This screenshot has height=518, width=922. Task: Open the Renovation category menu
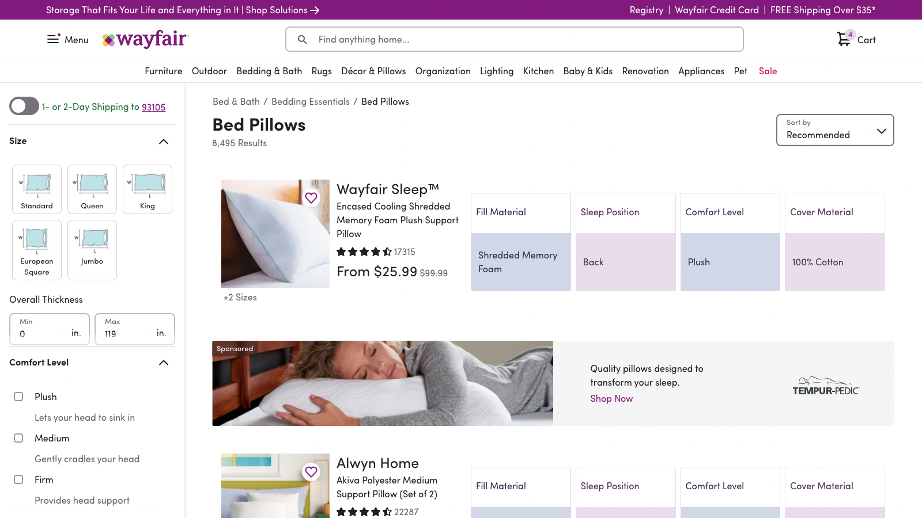pos(645,71)
